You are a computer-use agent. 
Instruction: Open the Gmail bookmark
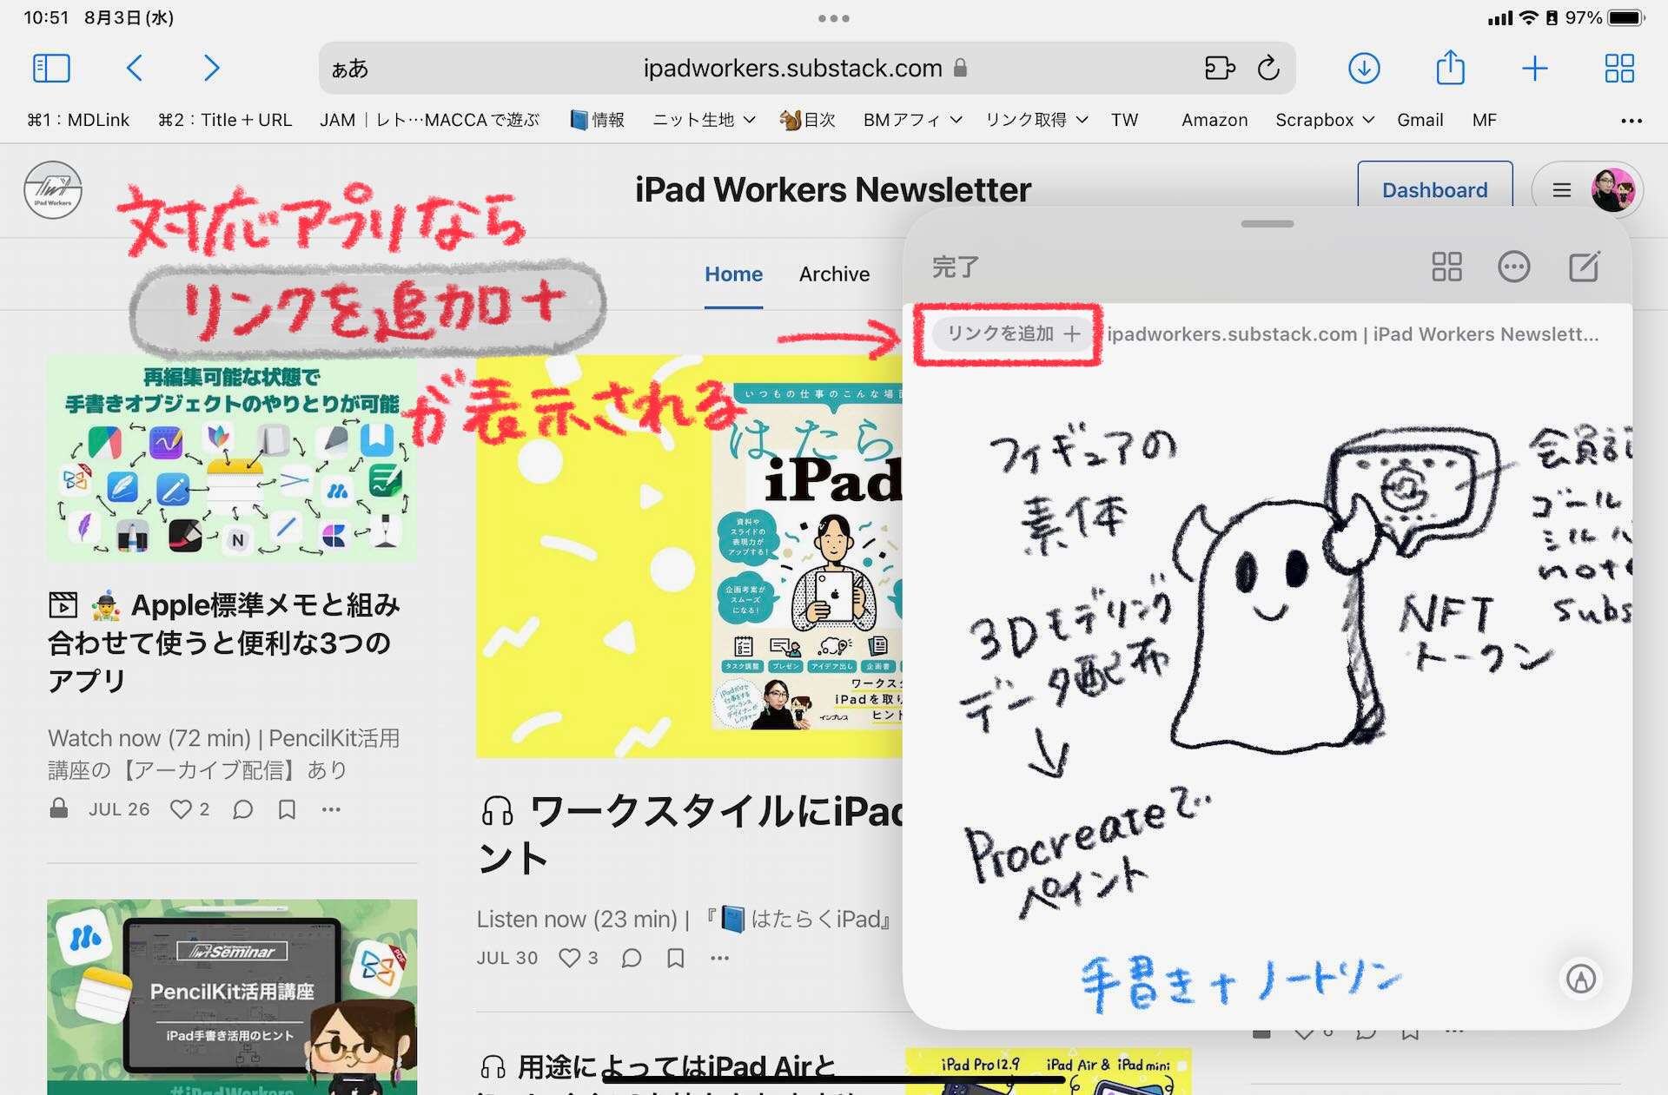coord(1420,120)
